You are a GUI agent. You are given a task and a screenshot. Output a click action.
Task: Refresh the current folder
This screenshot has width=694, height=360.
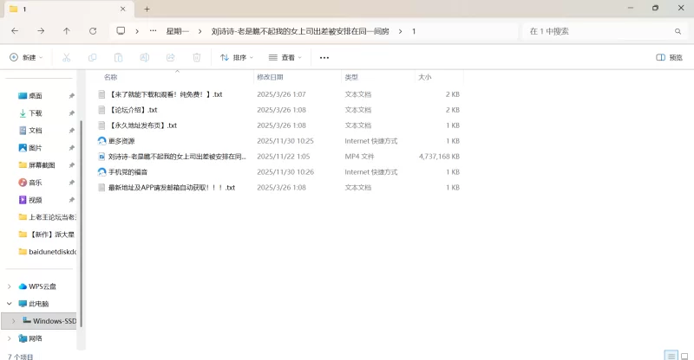93,31
